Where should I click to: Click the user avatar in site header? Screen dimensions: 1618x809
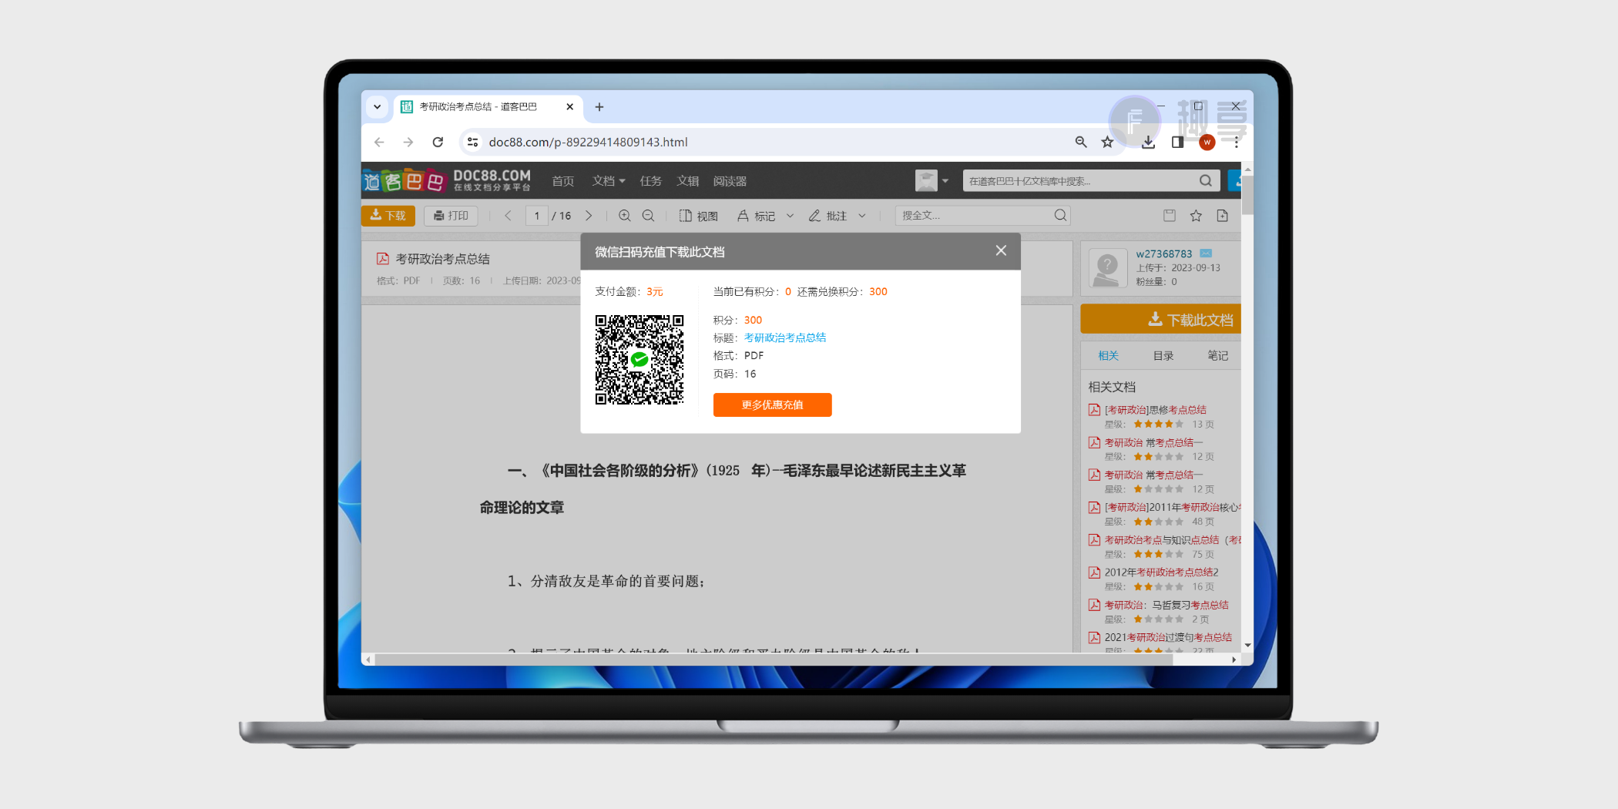926,181
